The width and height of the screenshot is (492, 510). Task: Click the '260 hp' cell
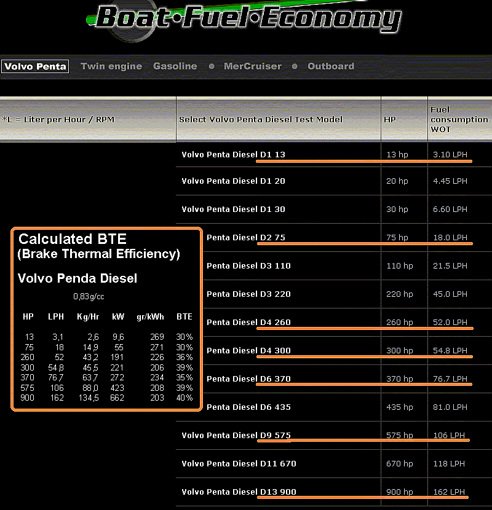400,323
